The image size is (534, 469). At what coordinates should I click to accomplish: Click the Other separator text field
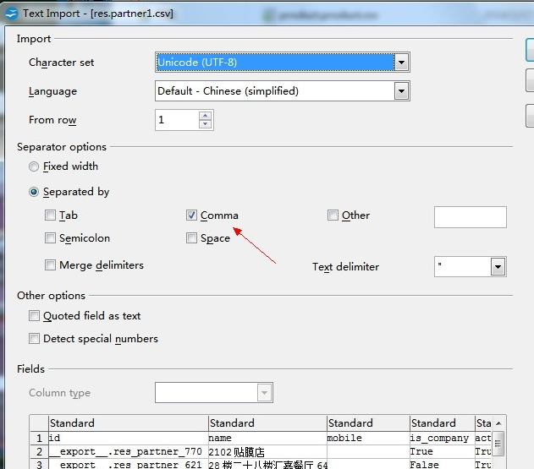click(x=470, y=217)
